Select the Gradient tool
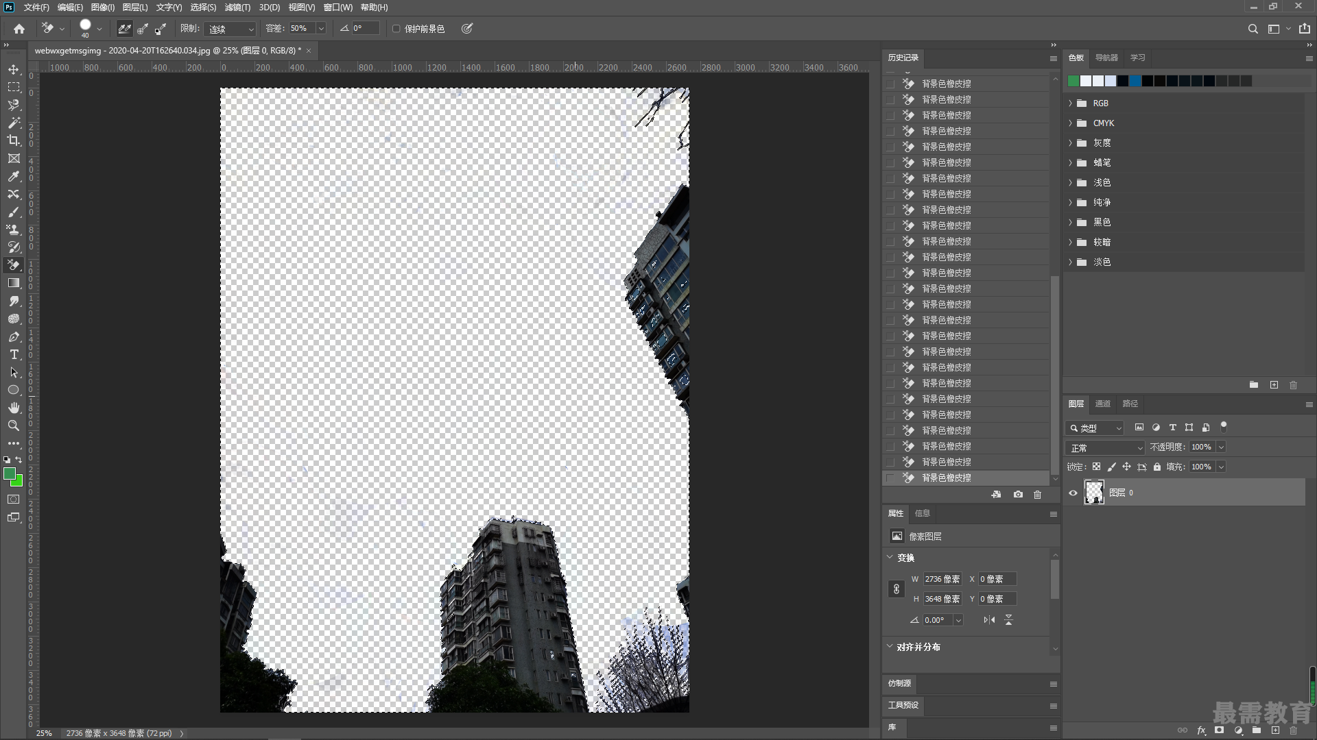 (x=14, y=283)
